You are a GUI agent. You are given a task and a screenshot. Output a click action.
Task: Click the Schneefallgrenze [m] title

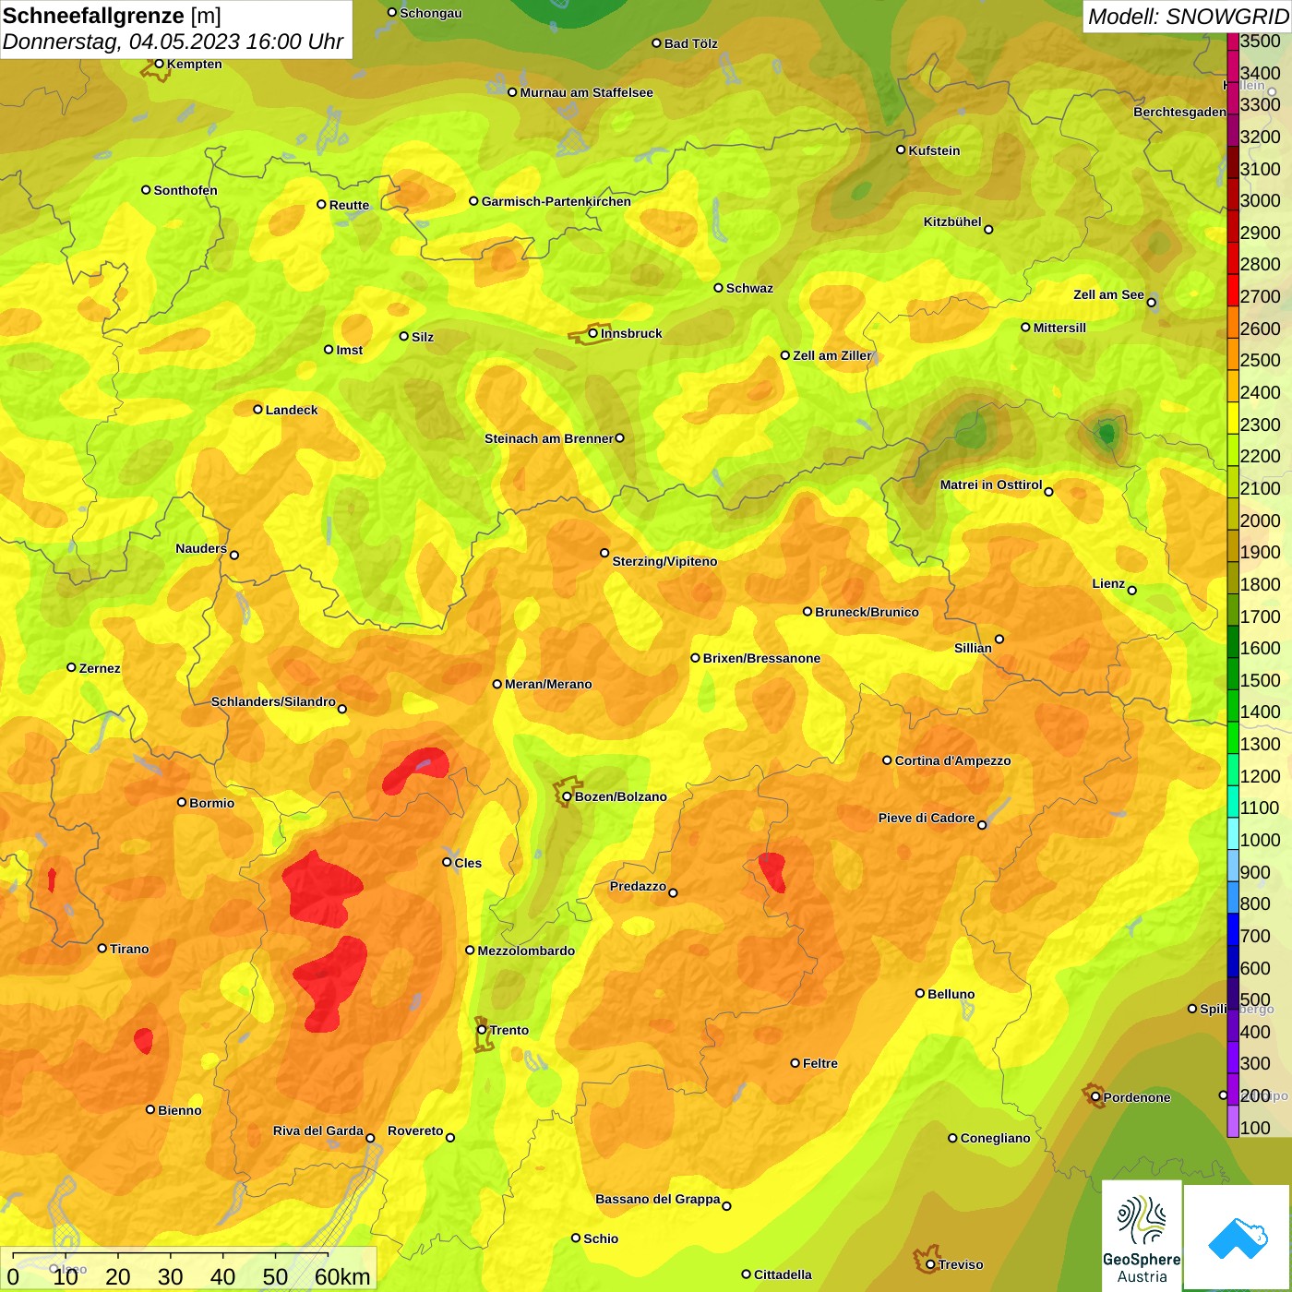[x=112, y=17]
